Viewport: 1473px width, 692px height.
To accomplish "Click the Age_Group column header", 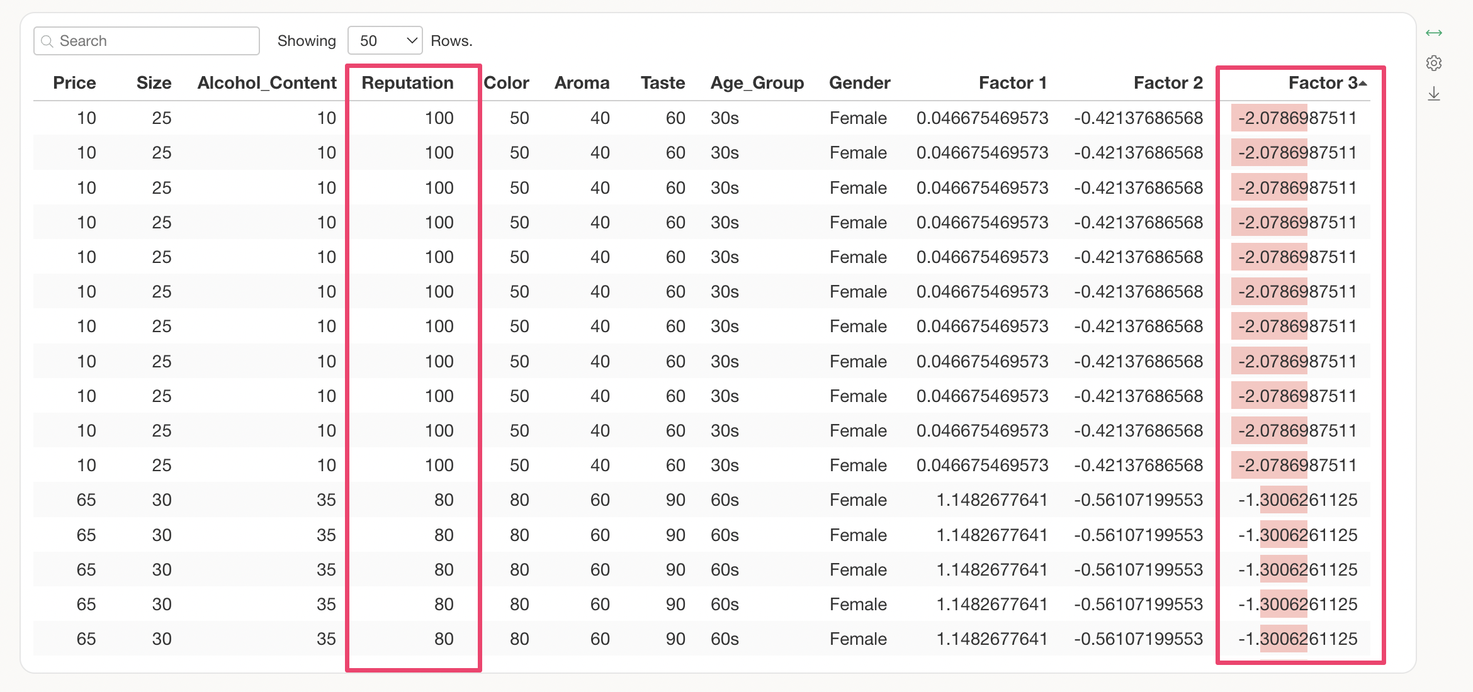I will (x=757, y=83).
